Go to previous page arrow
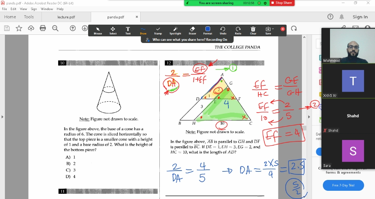 coord(73,28)
